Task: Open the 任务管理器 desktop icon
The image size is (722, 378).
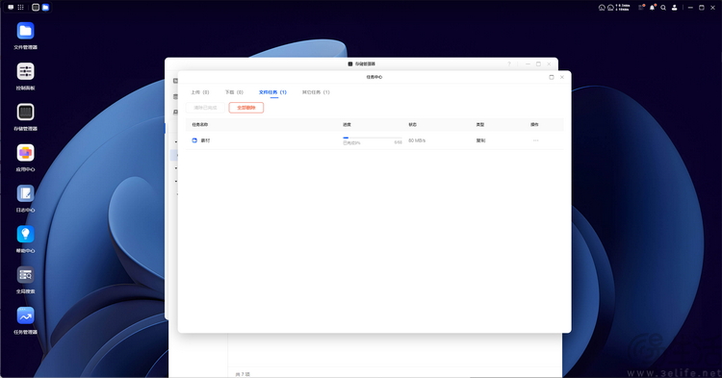Action: coord(25,315)
